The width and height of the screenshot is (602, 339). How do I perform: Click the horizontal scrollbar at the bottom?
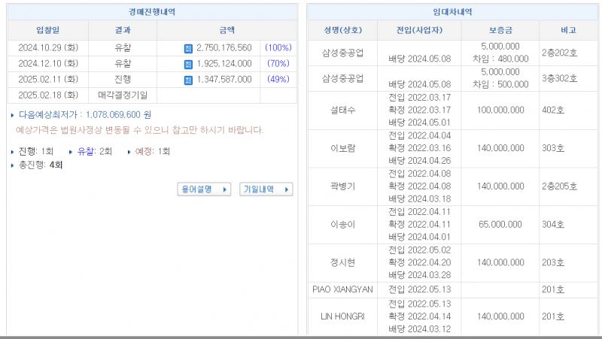click(x=301, y=336)
